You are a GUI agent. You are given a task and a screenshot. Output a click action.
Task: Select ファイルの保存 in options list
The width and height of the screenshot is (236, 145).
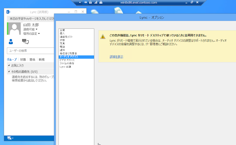(x=76, y=63)
